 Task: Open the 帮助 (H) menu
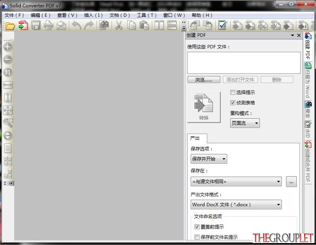tap(202, 15)
